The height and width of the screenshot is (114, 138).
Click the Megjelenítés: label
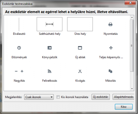[14, 97]
